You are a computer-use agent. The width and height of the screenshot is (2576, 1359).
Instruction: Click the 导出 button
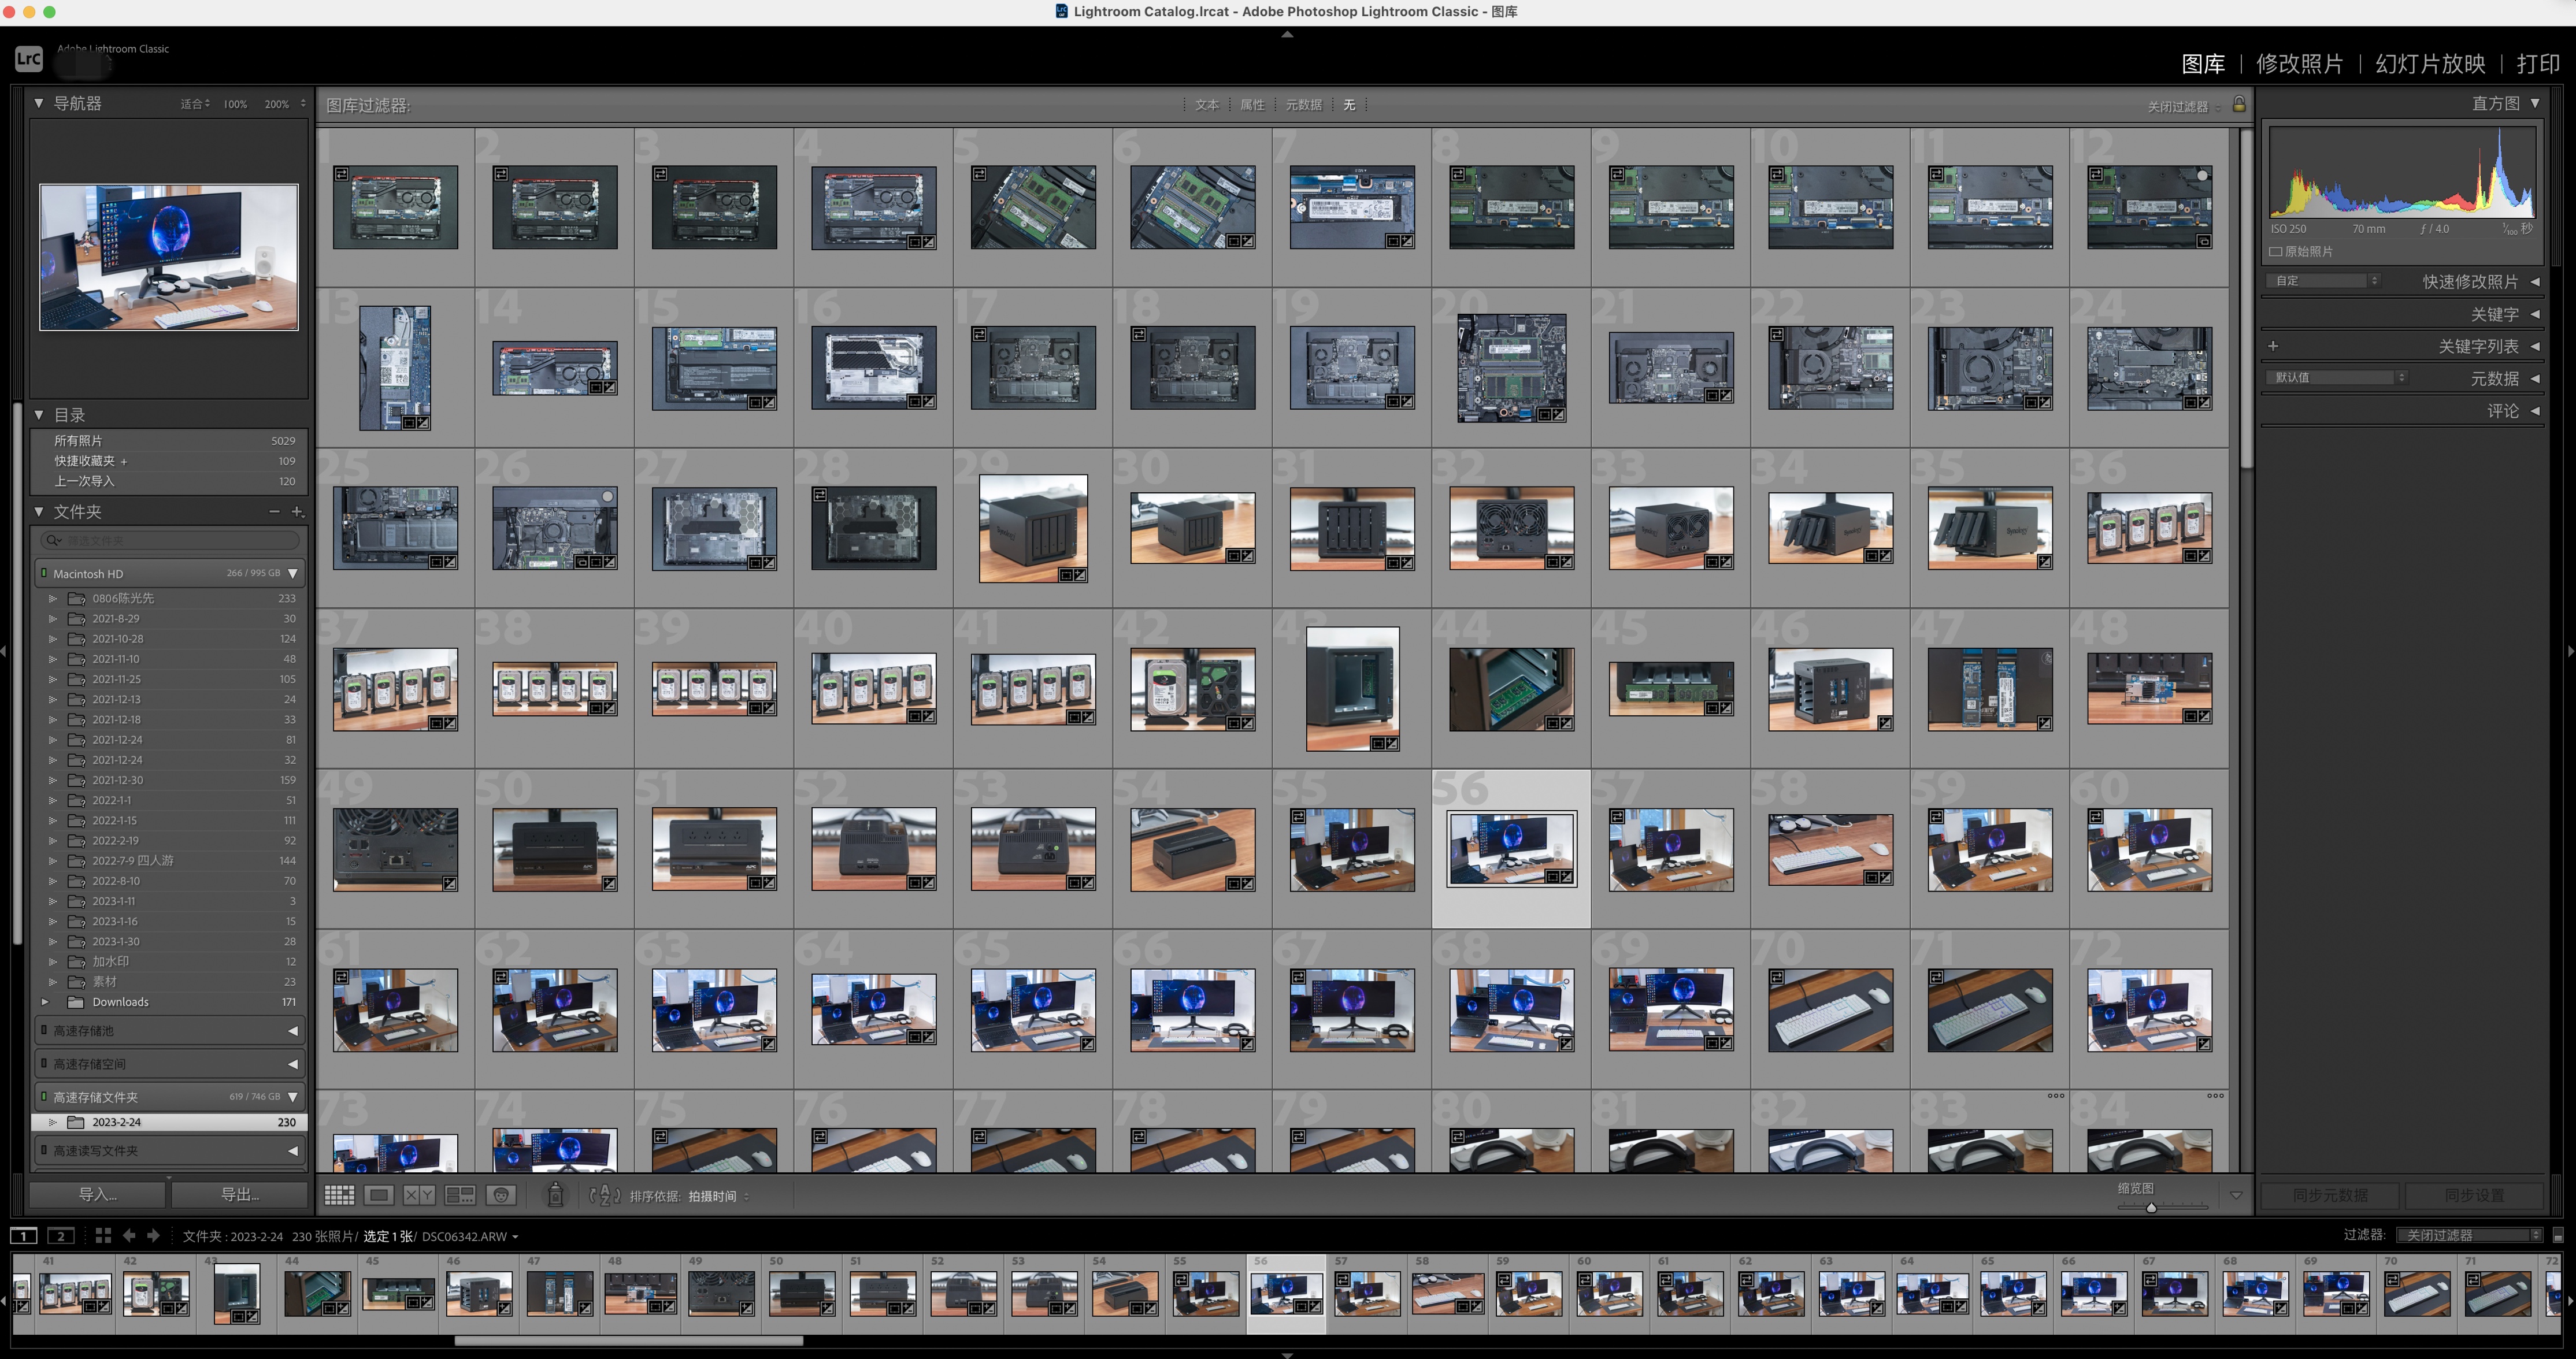click(239, 1194)
